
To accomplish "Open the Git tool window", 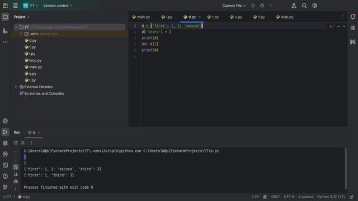I will coord(5,187).
